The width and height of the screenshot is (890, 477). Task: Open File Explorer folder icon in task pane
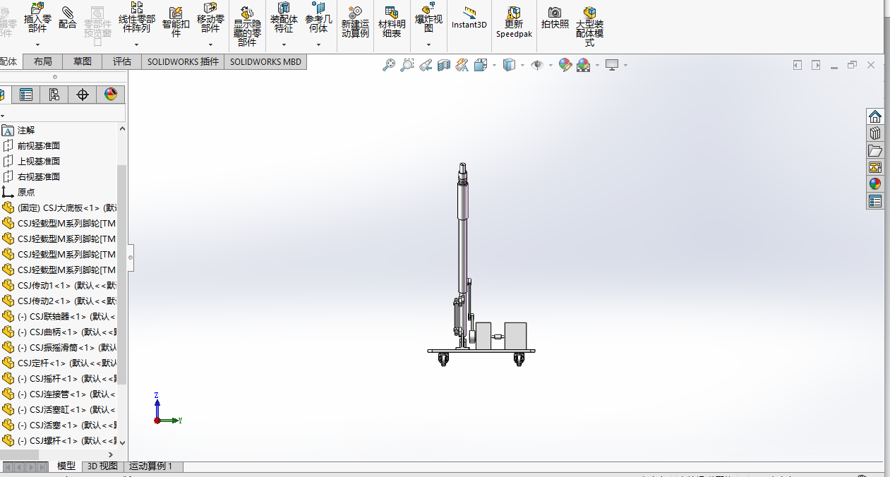tap(875, 150)
